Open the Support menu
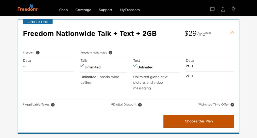Screen dimensions: 257x138 click(x=105, y=10)
